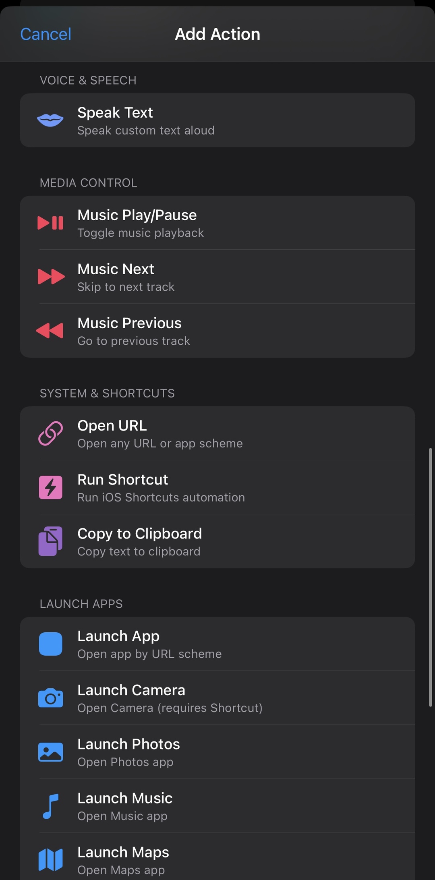Tap the Launch Camera icon
The image size is (435, 880).
click(x=50, y=698)
